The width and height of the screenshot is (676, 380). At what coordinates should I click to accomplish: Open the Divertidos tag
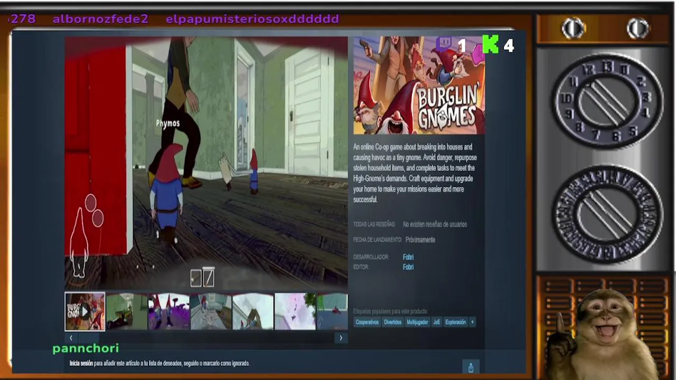click(392, 322)
